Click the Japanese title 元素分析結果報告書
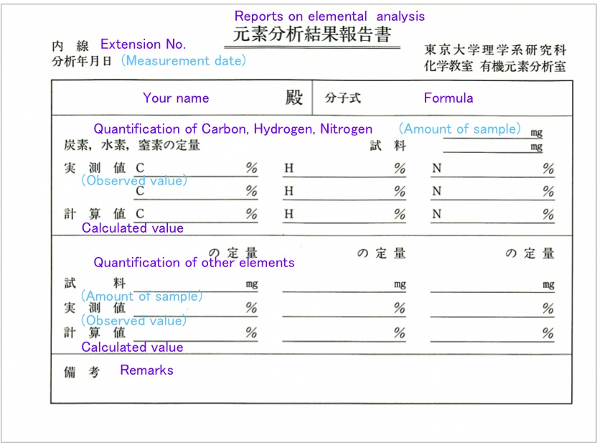 pyautogui.click(x=312, y=34)
